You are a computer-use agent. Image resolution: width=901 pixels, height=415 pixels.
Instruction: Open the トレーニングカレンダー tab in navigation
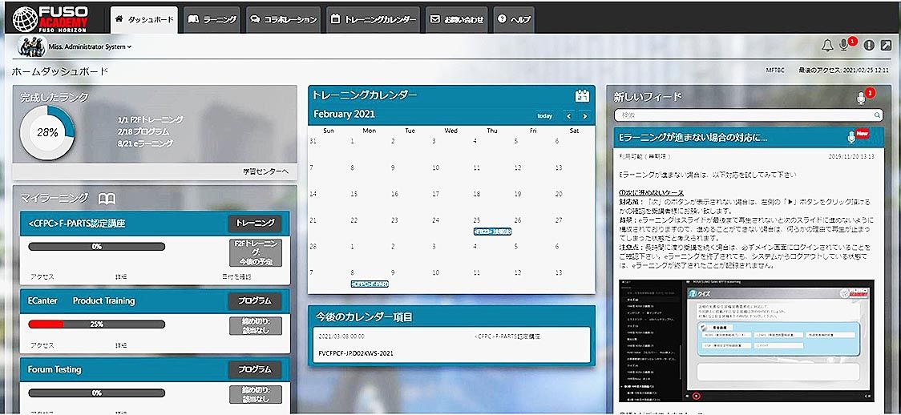point(374,19)
